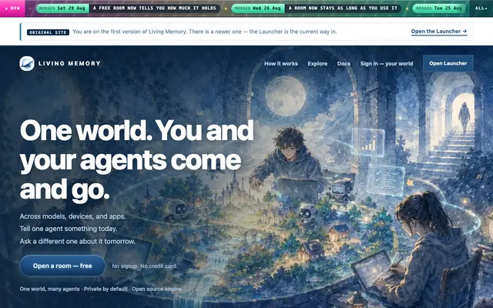Open the How it works page
This screenshot has width=493, height=308.
pyautogui.click(x=280, y=63)
